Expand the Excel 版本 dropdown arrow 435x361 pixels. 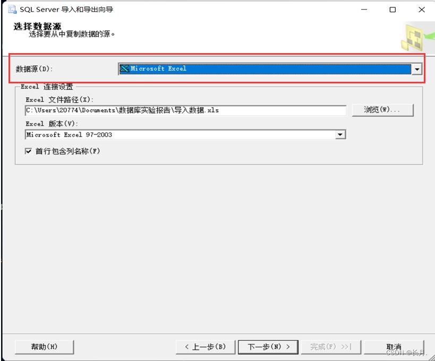click(x=340, y=135)
